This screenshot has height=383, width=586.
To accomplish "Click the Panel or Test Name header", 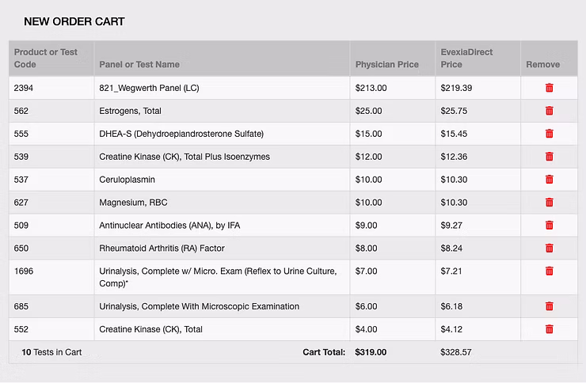I will click(x=139, y=65).
